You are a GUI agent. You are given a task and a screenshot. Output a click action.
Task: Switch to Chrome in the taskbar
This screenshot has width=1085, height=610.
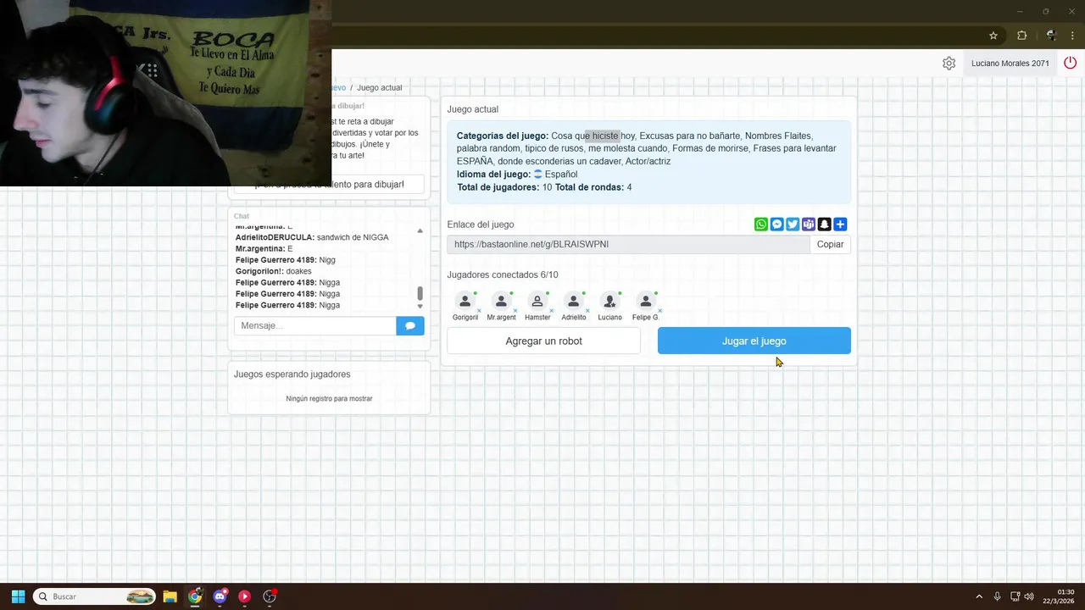195,596
